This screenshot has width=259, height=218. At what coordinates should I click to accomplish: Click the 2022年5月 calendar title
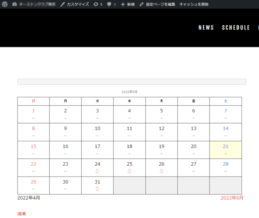coord(129,92)
